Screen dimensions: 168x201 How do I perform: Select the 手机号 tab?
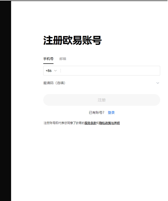coord(48,59)
